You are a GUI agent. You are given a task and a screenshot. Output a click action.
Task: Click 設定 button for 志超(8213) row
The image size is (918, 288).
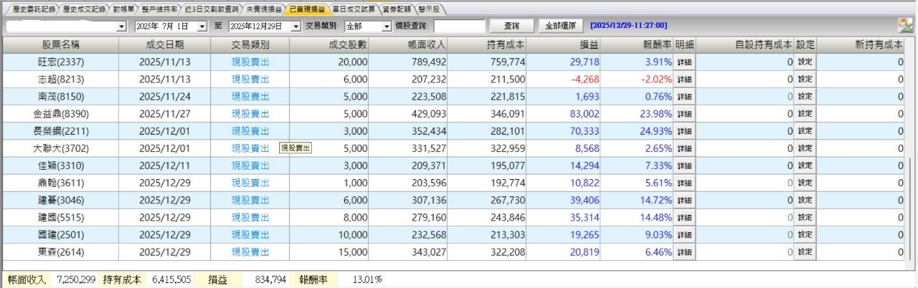click(x=805, y=80)
